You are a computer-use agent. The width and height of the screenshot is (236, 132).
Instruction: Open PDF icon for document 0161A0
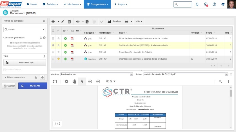pyautogui.click(x=72, y=38)
